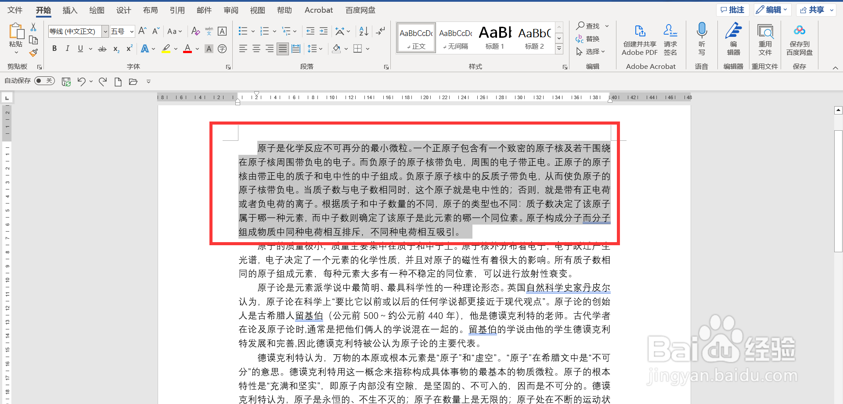This screenshot has width=843, height=404.
Task: Open the Acrobat tab
Action: coord(319,10)
